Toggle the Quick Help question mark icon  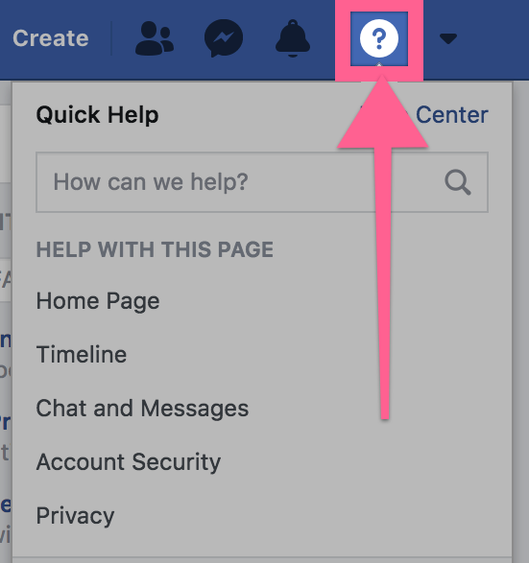pos(379,38)
